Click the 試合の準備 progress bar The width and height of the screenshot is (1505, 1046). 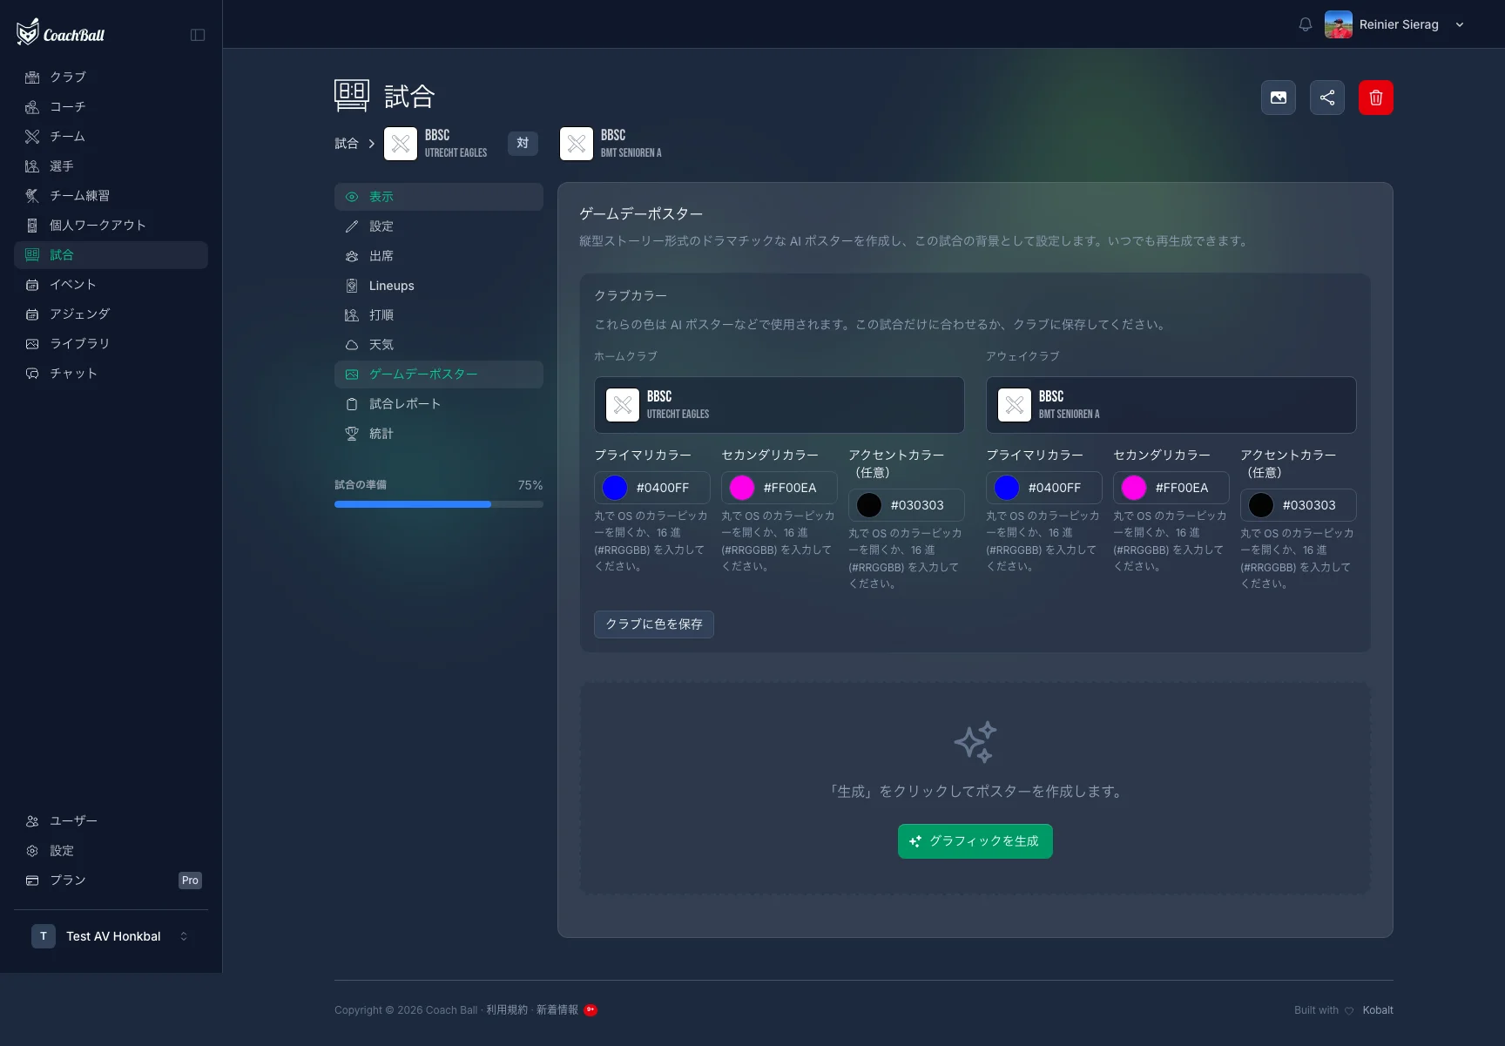pyautogui.click(x=439, y=504)
